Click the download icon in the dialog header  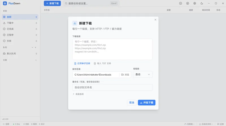(x=75, y=23)
